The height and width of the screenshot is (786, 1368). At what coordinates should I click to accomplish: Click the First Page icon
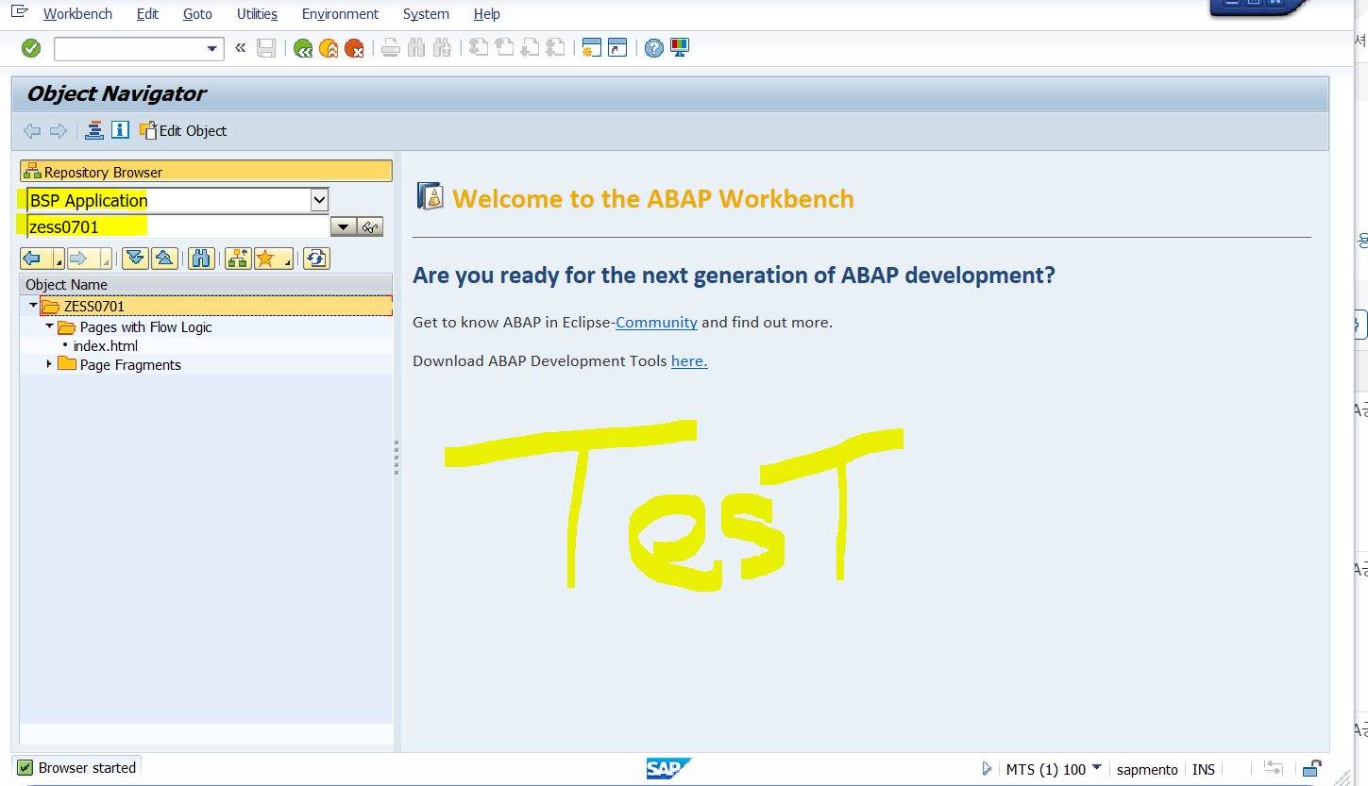click(x=479, y=48)
